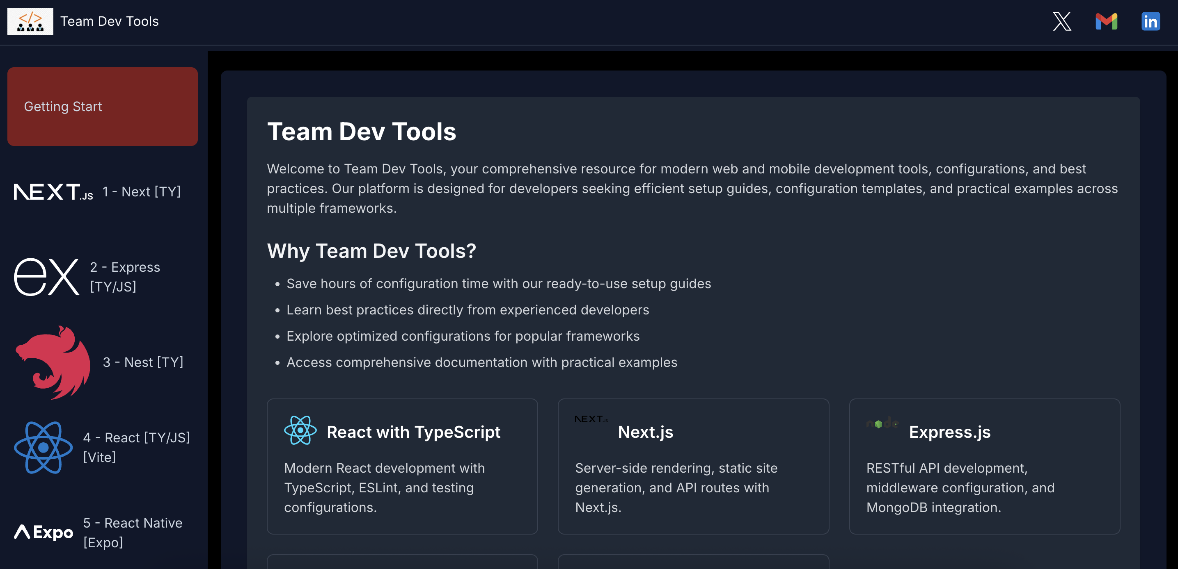This screenshot has width=1178, height=569.
Task: Click bullet 'Explore optimized configurations'
Action: coord(463,336)
